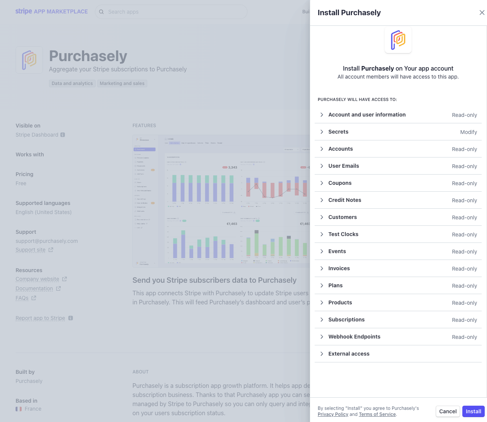Expand the Coupons permission row

[x=398, y=183]
